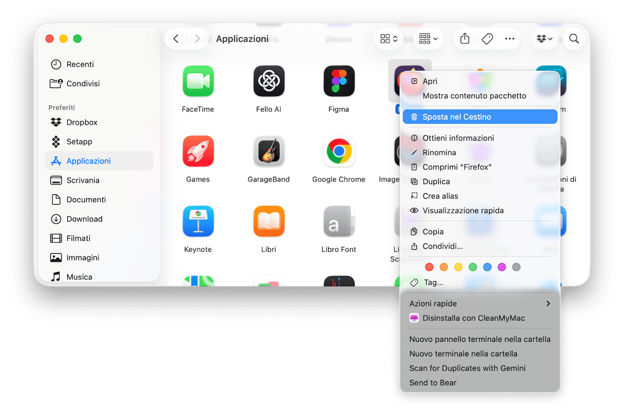Choose Nuovo pannello terminale nella cartella
624x409 pixels.
(x=480, y=339)
